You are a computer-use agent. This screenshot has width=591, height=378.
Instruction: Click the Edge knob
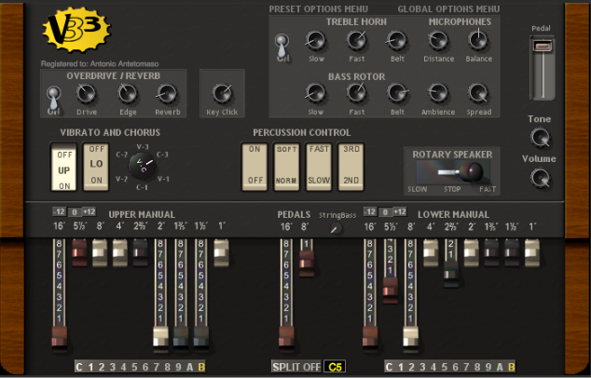(127, 93)
